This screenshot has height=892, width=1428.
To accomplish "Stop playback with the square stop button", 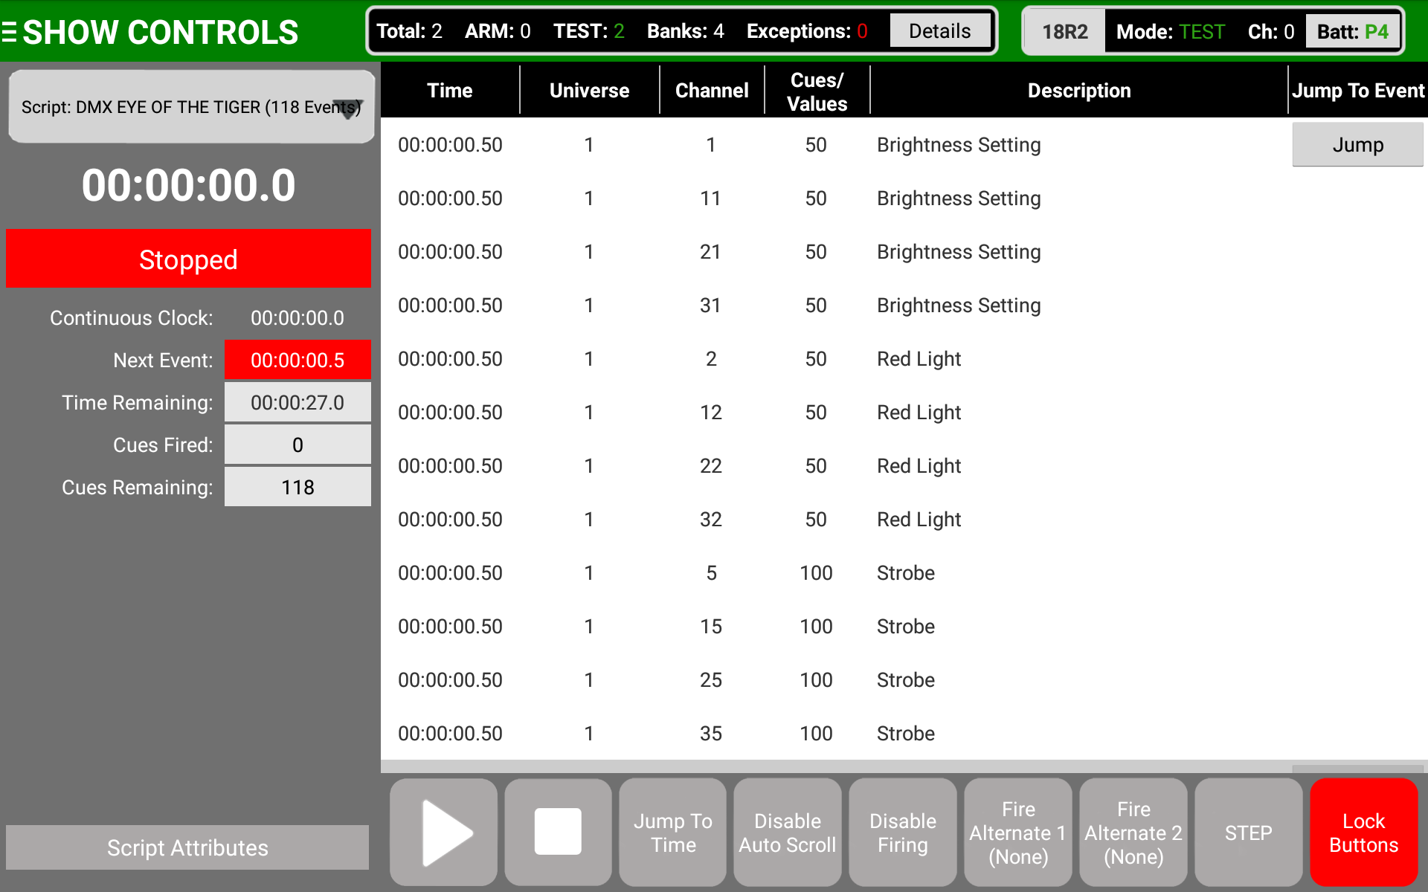I will coord(558,832).
